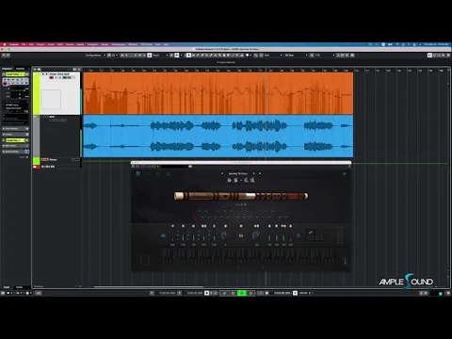Open the Workspaces menu

(119, 44)
